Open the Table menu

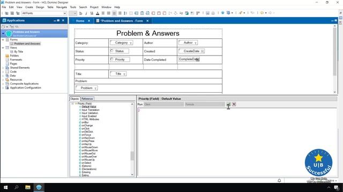click(50, 7)
